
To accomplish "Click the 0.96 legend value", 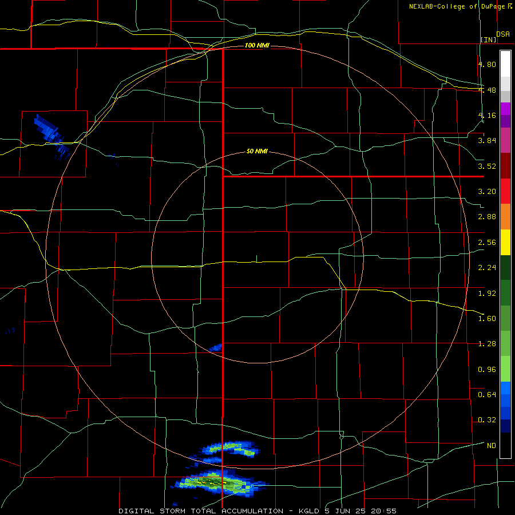I will [x=487, y=370].
